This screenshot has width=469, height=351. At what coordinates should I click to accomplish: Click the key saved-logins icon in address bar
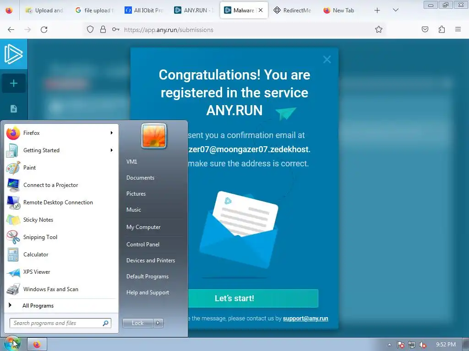point(116,30)
